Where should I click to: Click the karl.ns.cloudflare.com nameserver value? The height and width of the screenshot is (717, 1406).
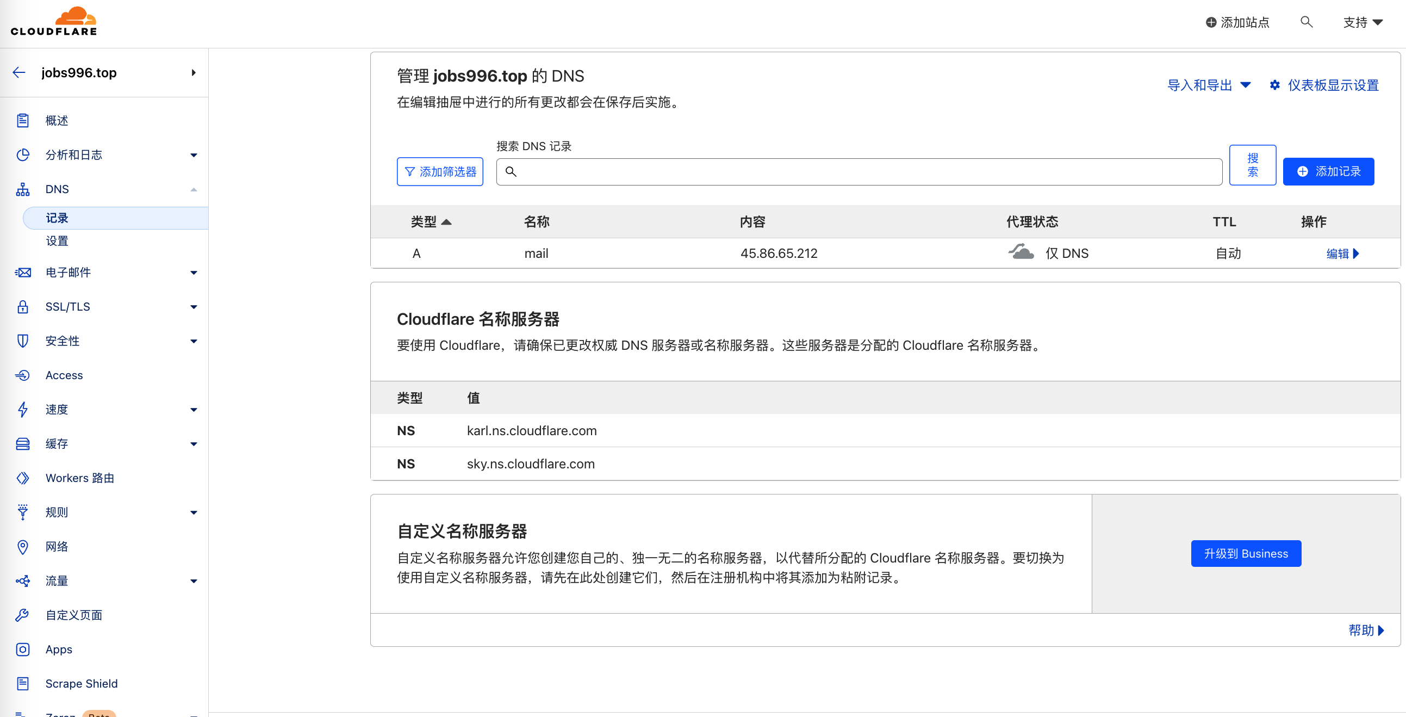pos(532,431)
